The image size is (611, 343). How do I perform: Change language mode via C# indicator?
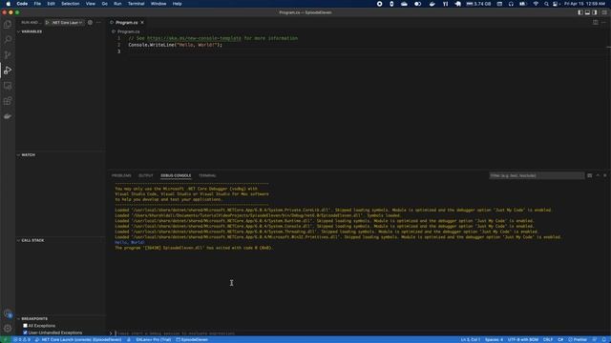[560, 339]
